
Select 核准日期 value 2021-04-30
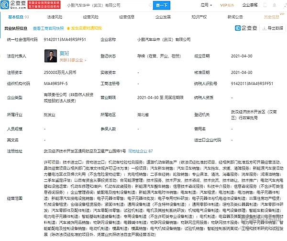coord(242,72)
